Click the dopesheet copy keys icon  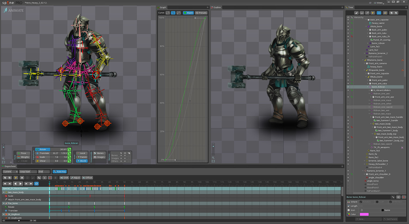coord(39,178)
